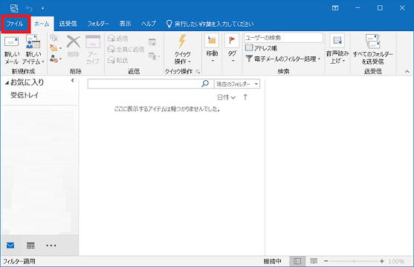This screenshot has width=414, height=267.
Task: Open 電子メールのフィルター処理 dropdown
Action: [282, 59]
